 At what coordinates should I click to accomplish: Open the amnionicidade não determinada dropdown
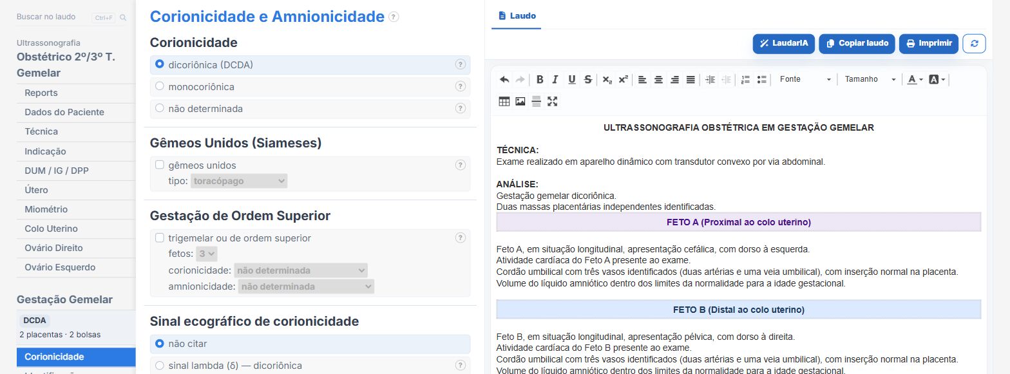click(306, 286)
